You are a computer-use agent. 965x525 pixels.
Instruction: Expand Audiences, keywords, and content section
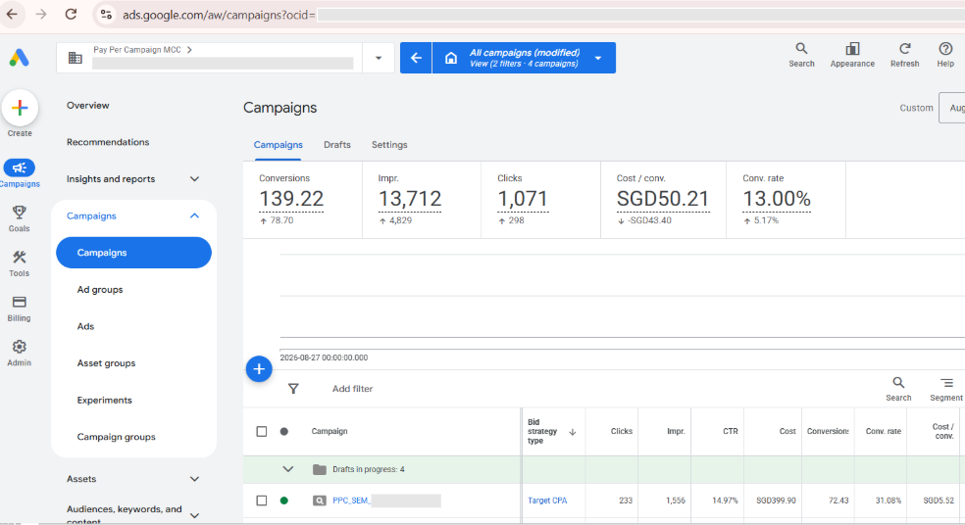click(194, 515)
